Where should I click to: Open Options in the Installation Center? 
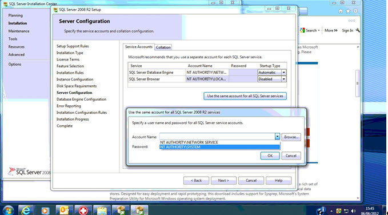[15, 65]
